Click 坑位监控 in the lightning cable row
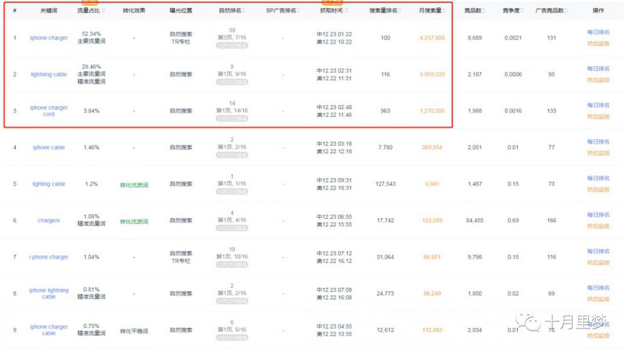The width and height of the screenshot is (627, 350). [598, 80]
